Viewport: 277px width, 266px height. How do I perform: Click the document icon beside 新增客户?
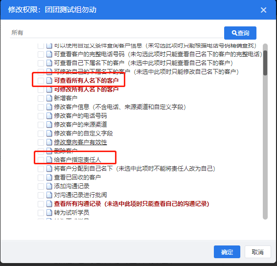49,98
